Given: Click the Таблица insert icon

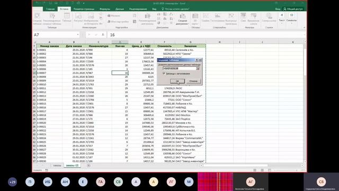Looking at the screenshot, I should pyautogui.click(x=67, y=18).
